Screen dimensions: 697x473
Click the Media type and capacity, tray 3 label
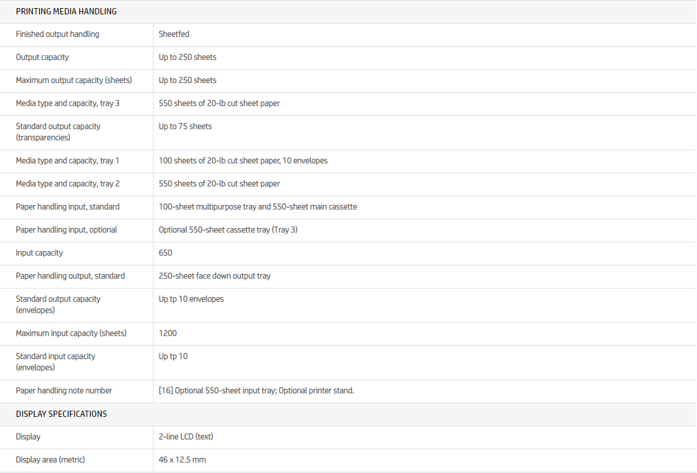67,103
